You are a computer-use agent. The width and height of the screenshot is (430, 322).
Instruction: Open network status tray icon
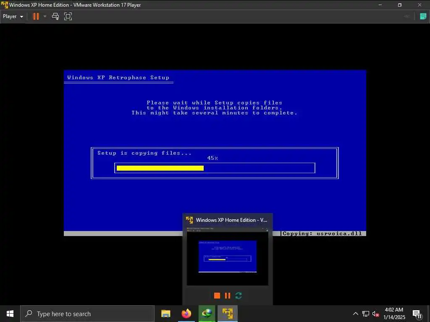[x=366, y=314]
